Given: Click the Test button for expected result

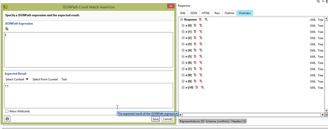Looking at the screenshot, I should coord(64,79).
